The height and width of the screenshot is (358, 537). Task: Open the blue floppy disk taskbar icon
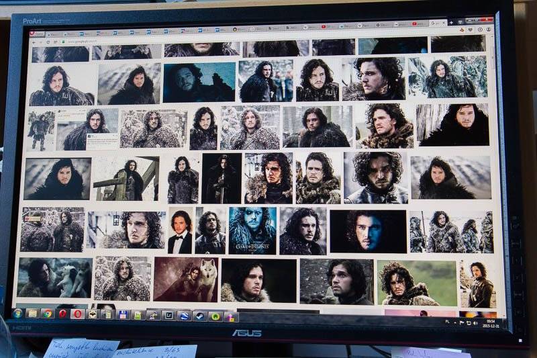(123, 315)
